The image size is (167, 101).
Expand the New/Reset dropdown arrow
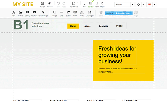pyautogui.click(x=77, y=2)
